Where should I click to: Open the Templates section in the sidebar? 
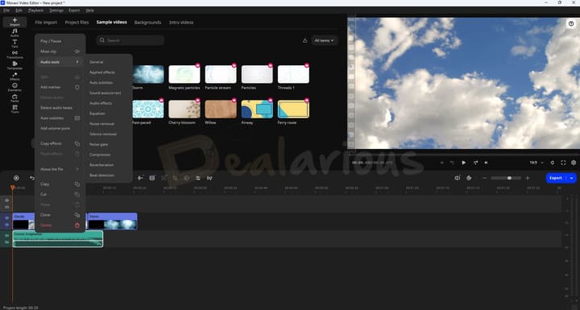tap(14, 65)
